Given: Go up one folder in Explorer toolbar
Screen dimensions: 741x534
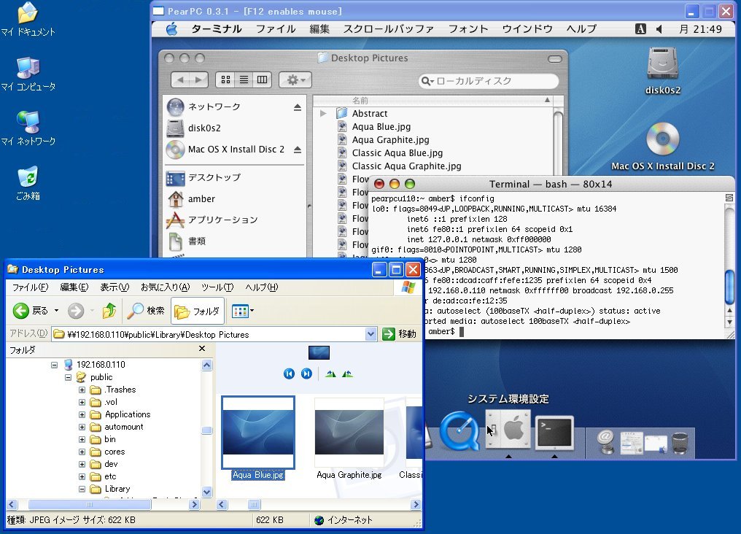Looking at the screenshot, I should tap(109, 311).
